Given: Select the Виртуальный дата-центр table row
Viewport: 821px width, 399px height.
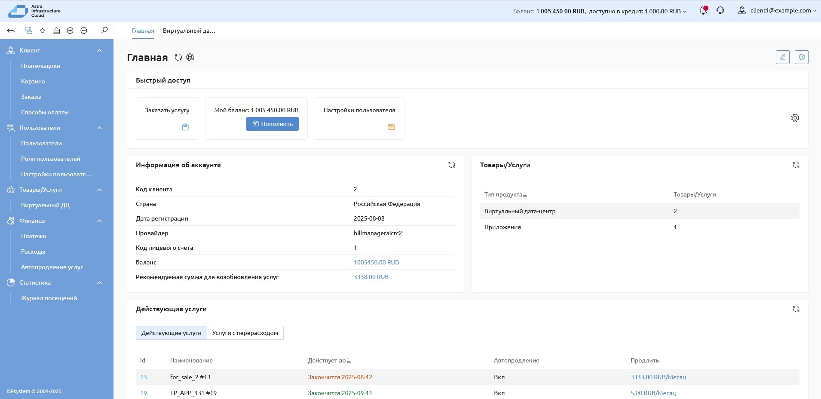Looking at the screenshot, I should 640,211.
